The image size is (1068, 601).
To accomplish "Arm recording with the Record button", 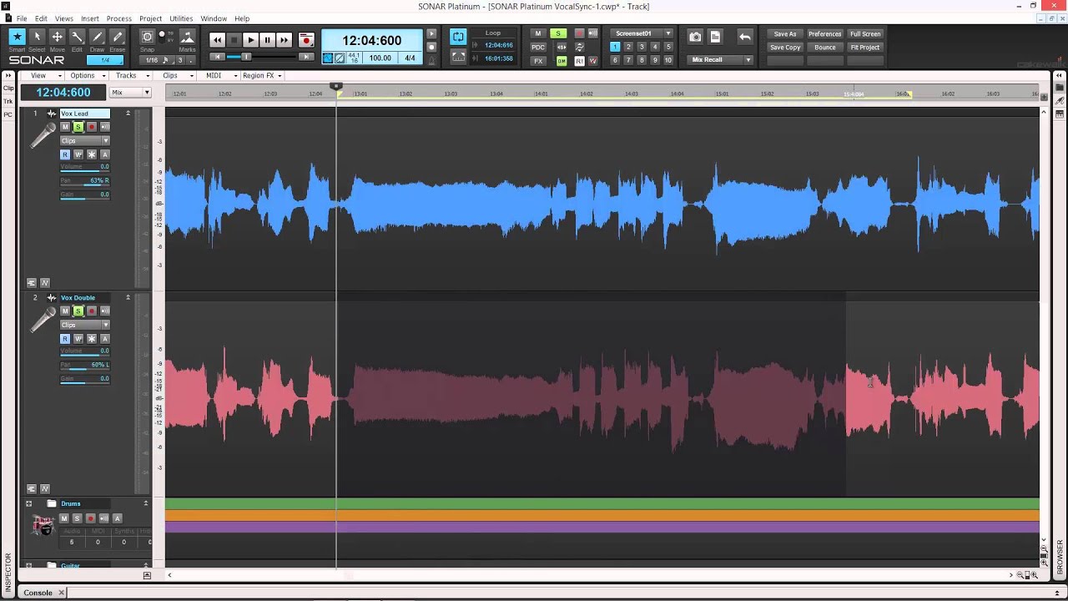I will 306,40.
